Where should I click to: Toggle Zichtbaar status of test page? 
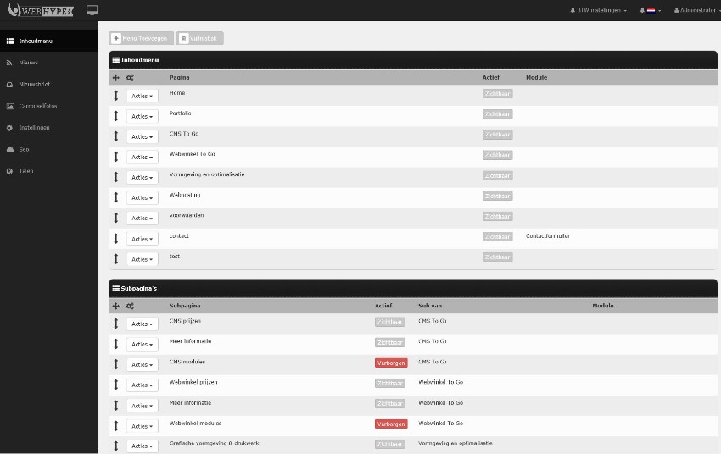[498, 257]
